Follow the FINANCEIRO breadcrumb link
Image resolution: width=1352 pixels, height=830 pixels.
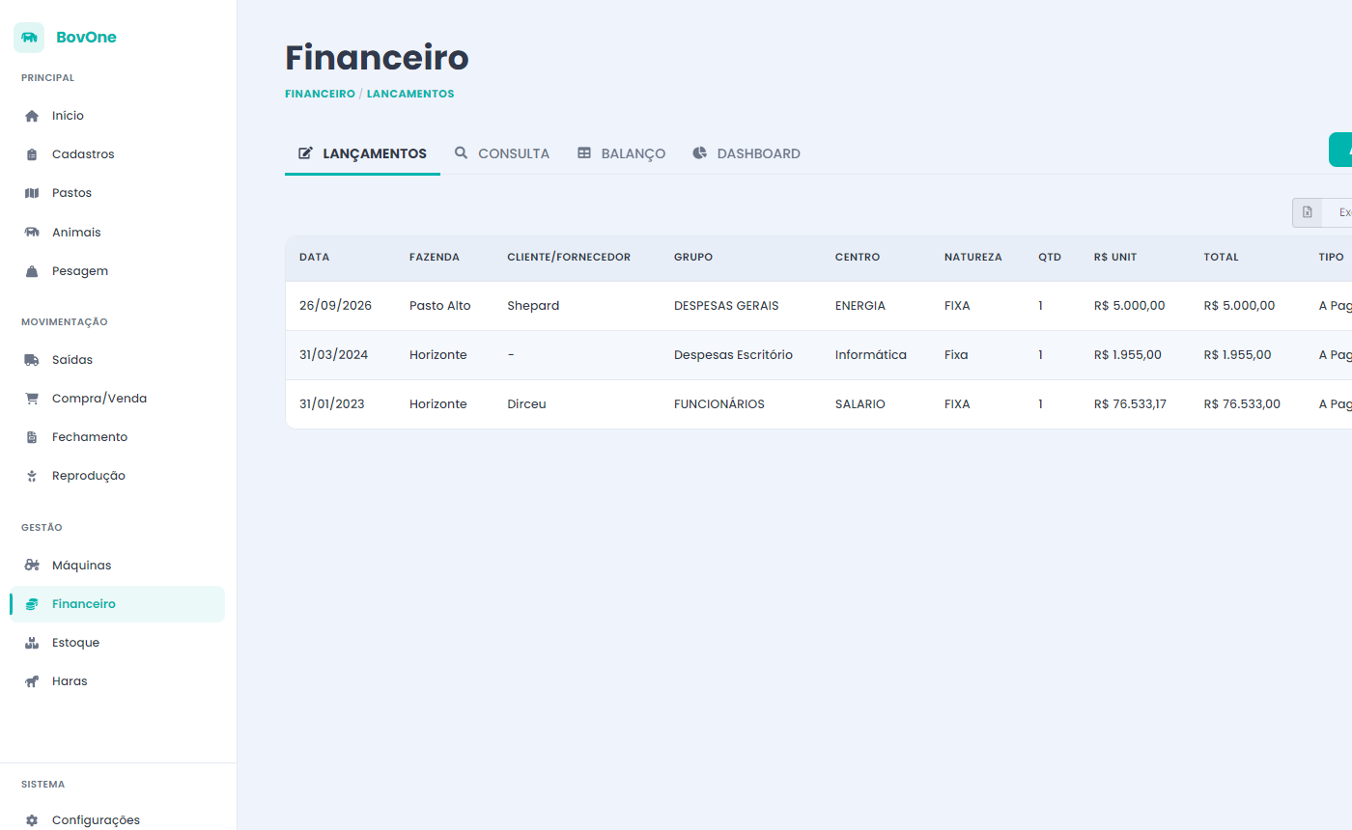(320, 94)
